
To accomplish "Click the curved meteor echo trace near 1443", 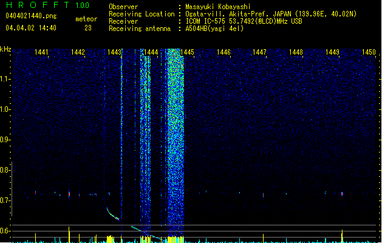I will tap(112, 214).
